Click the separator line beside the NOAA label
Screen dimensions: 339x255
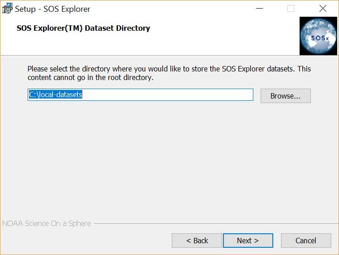click(x=216, y=223)
